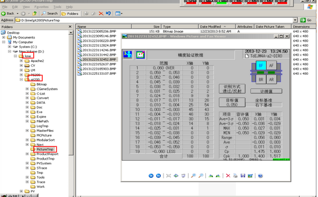The image size is (318, 197).
Task: Click the Forward arrow in Explorer toolbar
Action: point(24,13)
